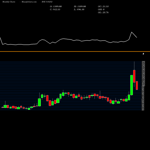
Task: Click the 'OC: 21.53' reading
Action: tap(103, 7)
